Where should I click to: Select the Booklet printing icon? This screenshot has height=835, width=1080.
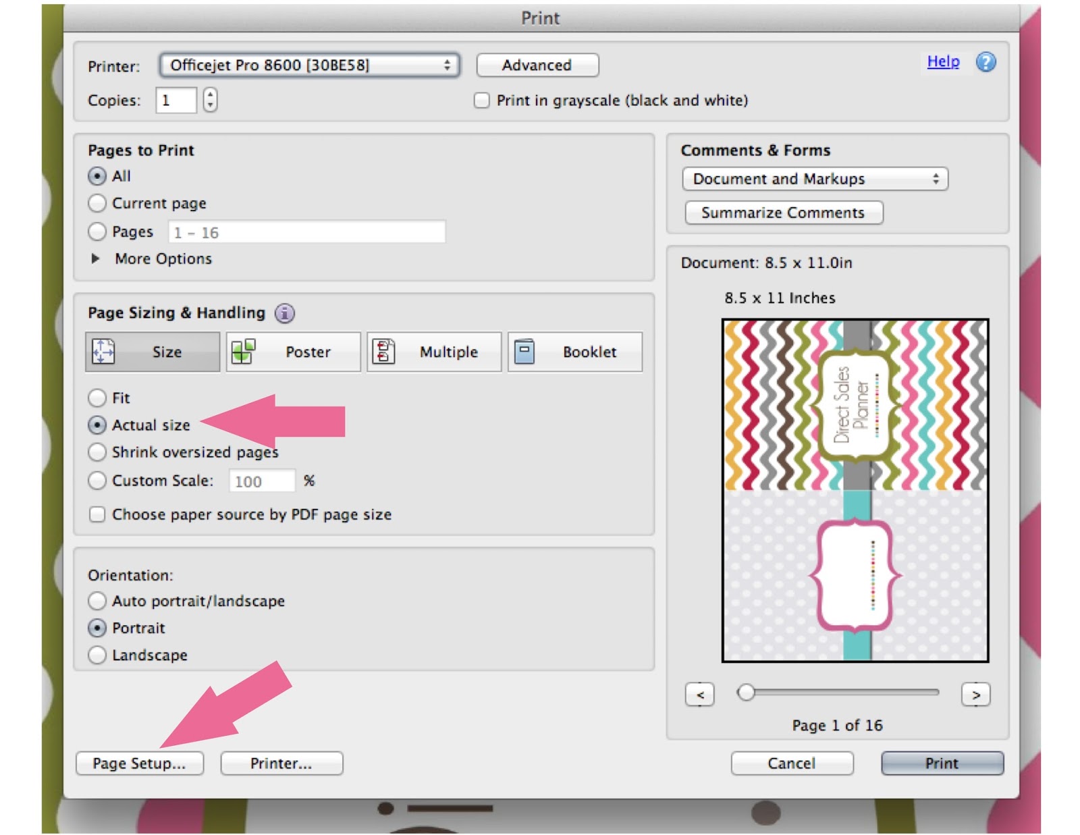[x=524, y=352]
